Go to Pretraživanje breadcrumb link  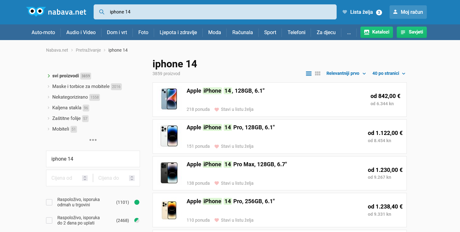coord(88,50)
